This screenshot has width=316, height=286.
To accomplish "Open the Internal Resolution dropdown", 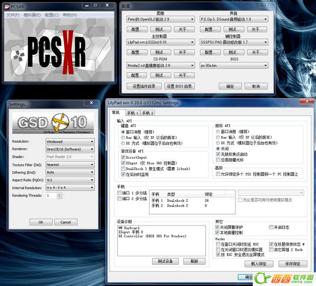I will (x=70, y=187).
